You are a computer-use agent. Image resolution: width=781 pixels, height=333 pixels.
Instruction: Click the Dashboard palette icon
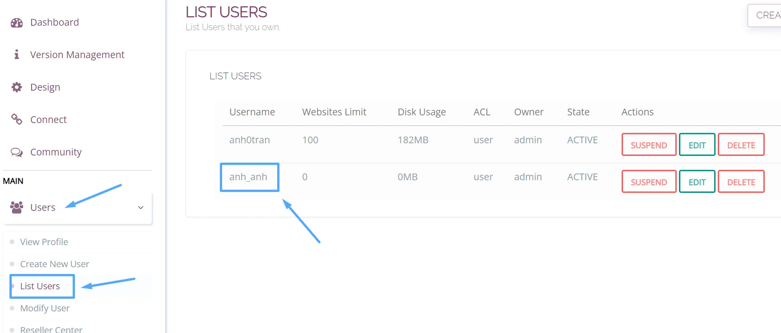coord(17,23)
